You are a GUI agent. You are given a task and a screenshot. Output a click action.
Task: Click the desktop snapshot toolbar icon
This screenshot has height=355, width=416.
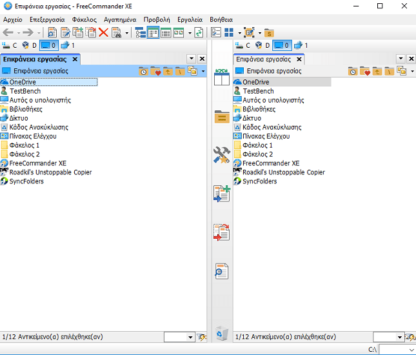[x=249, y=33]
